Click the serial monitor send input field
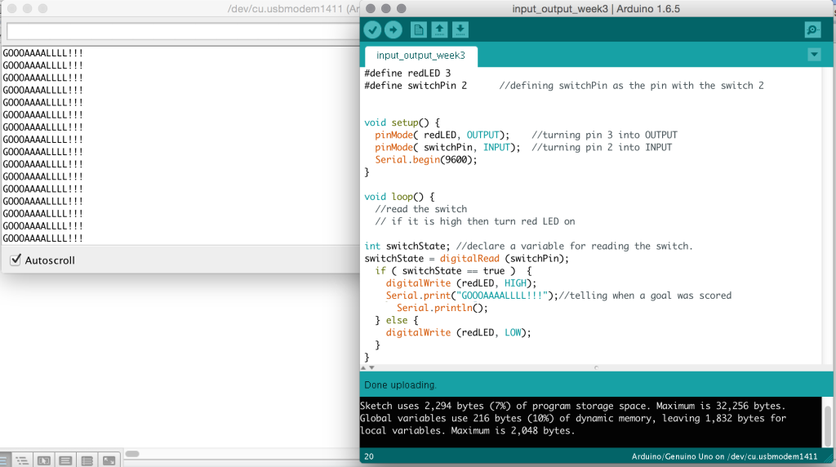Image resolution: width=836 pixels, height=467 pixels. coord(183,32)
